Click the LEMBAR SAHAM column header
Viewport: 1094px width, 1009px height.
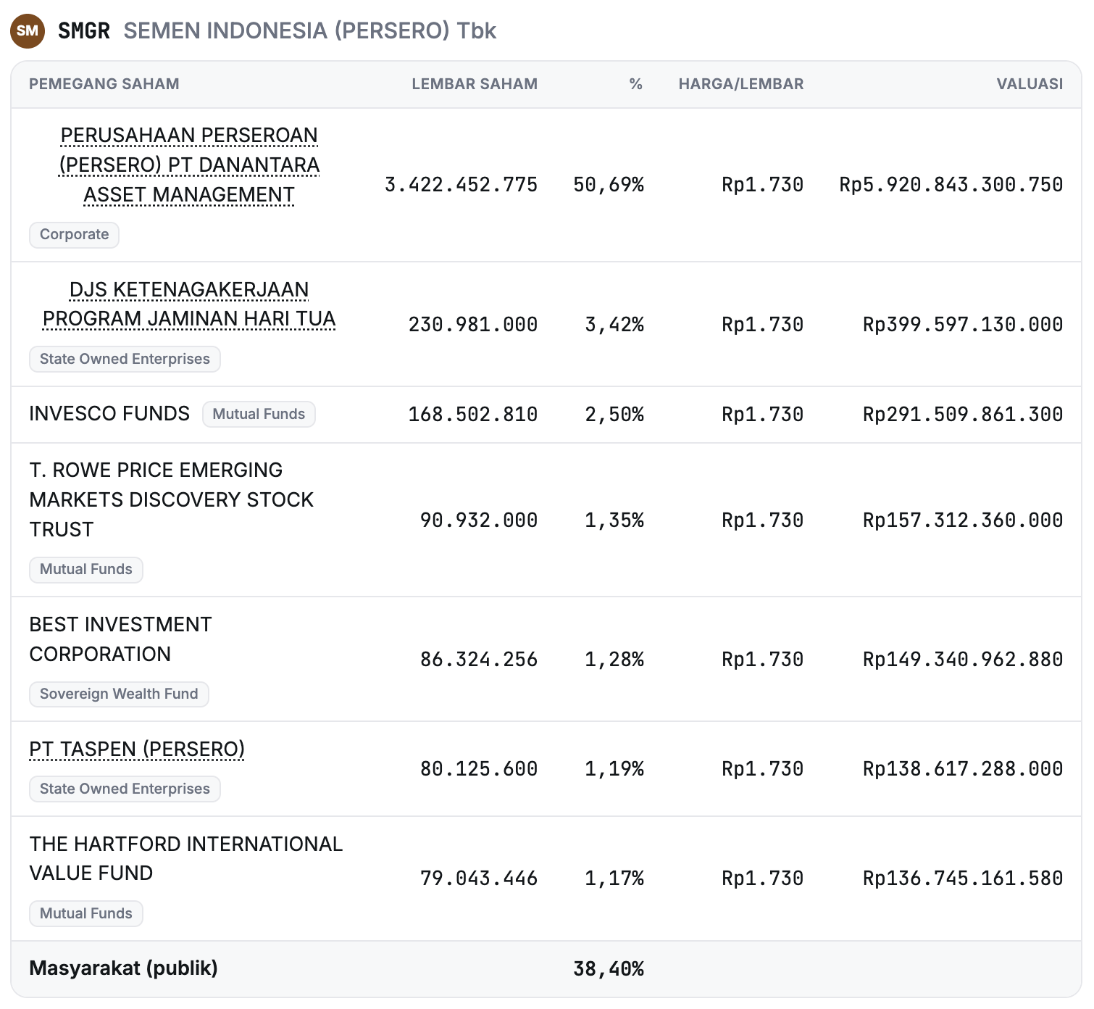coord(475,84)
